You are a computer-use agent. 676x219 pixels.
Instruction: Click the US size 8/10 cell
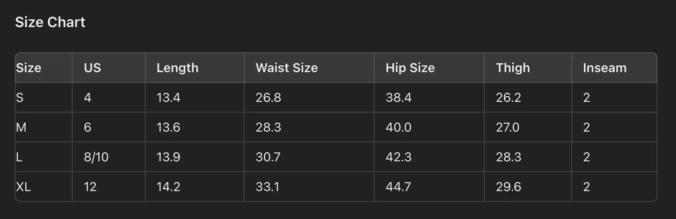pos(96,157)
